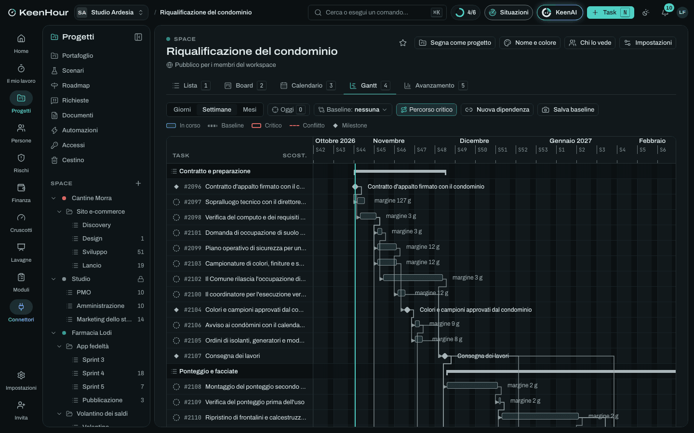This screenshot has height=433, width=694.
Task: Collapse the Farmacia Lodi space
Action: coord(53,333)
